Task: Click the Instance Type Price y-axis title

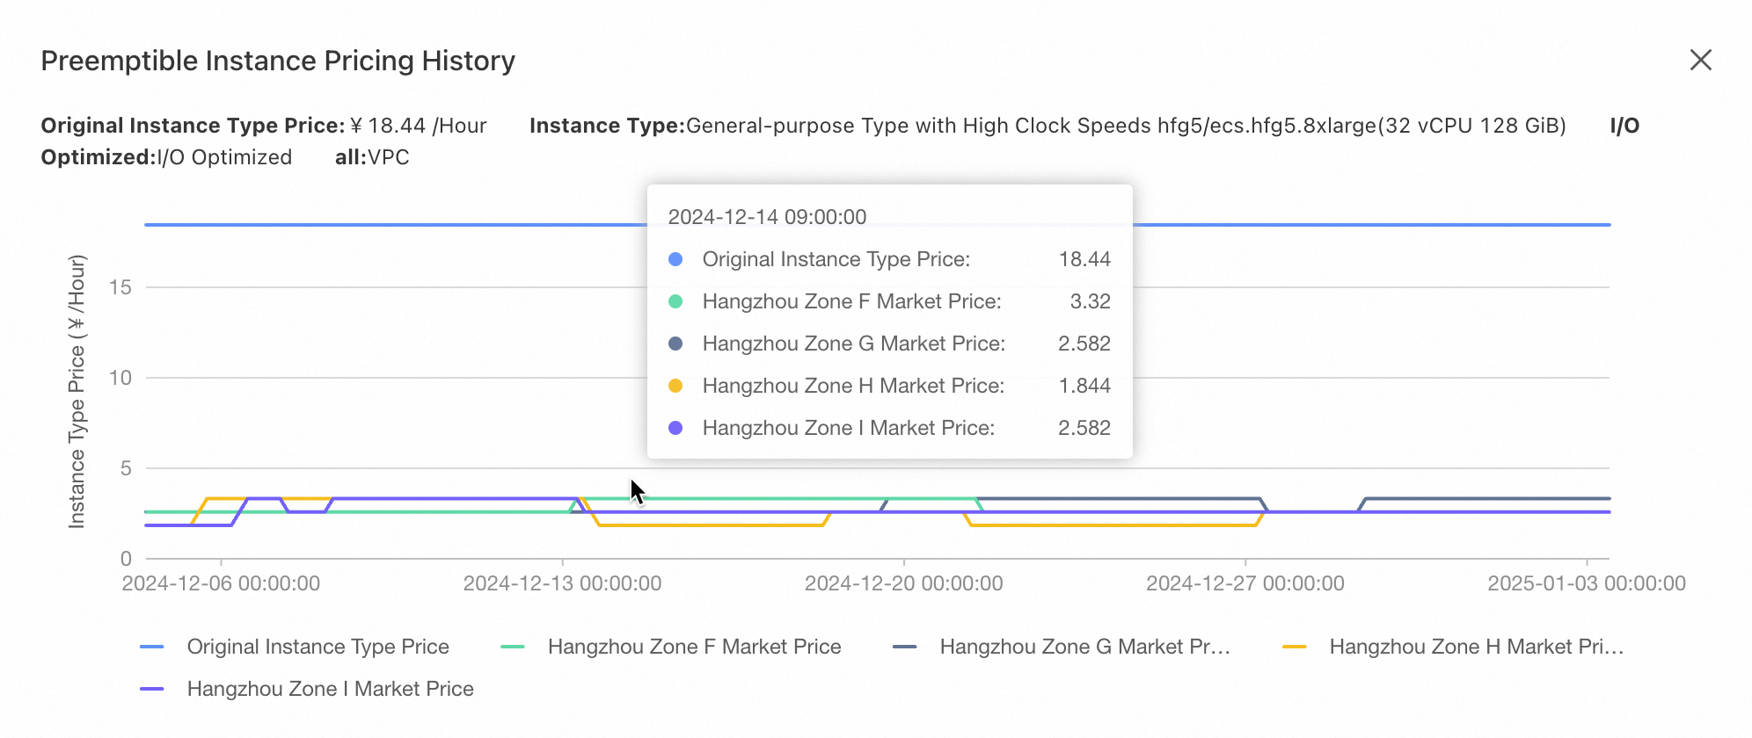Action: (x=77, y=392)
